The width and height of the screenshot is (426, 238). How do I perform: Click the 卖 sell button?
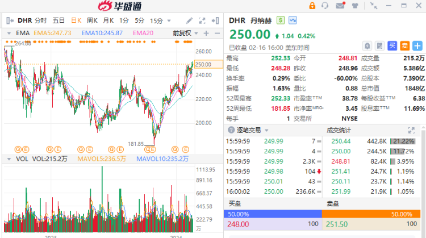405,46
